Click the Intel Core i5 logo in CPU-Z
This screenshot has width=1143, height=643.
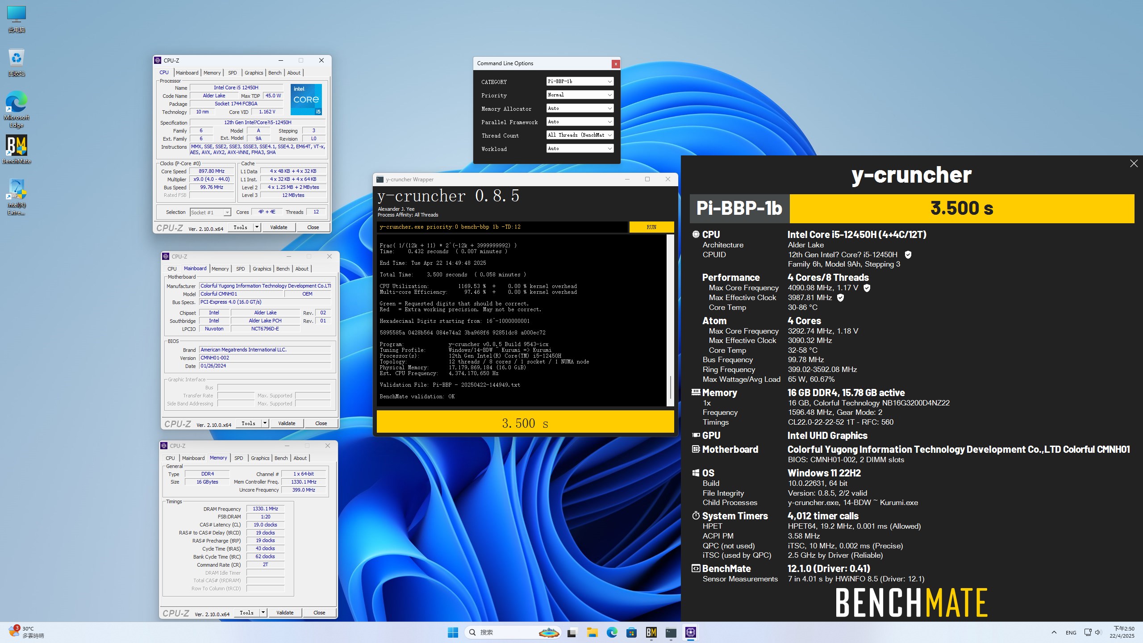[x=306, y=100]
